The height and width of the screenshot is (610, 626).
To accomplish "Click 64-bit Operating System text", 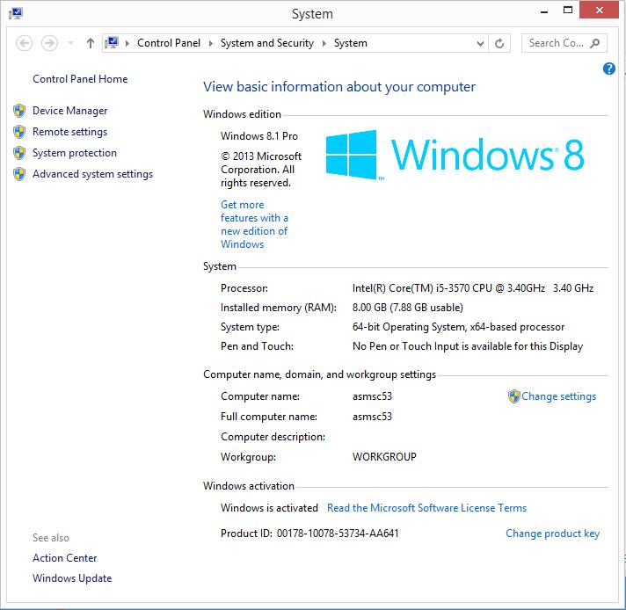I will (458, 327).
